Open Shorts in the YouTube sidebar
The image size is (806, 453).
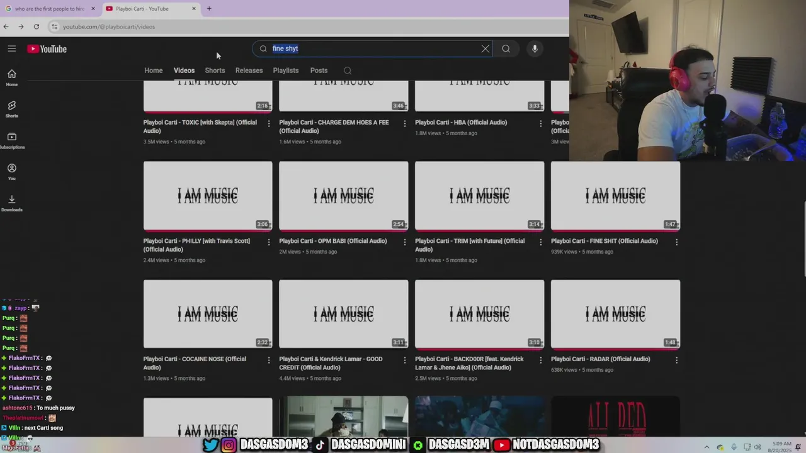12,109
